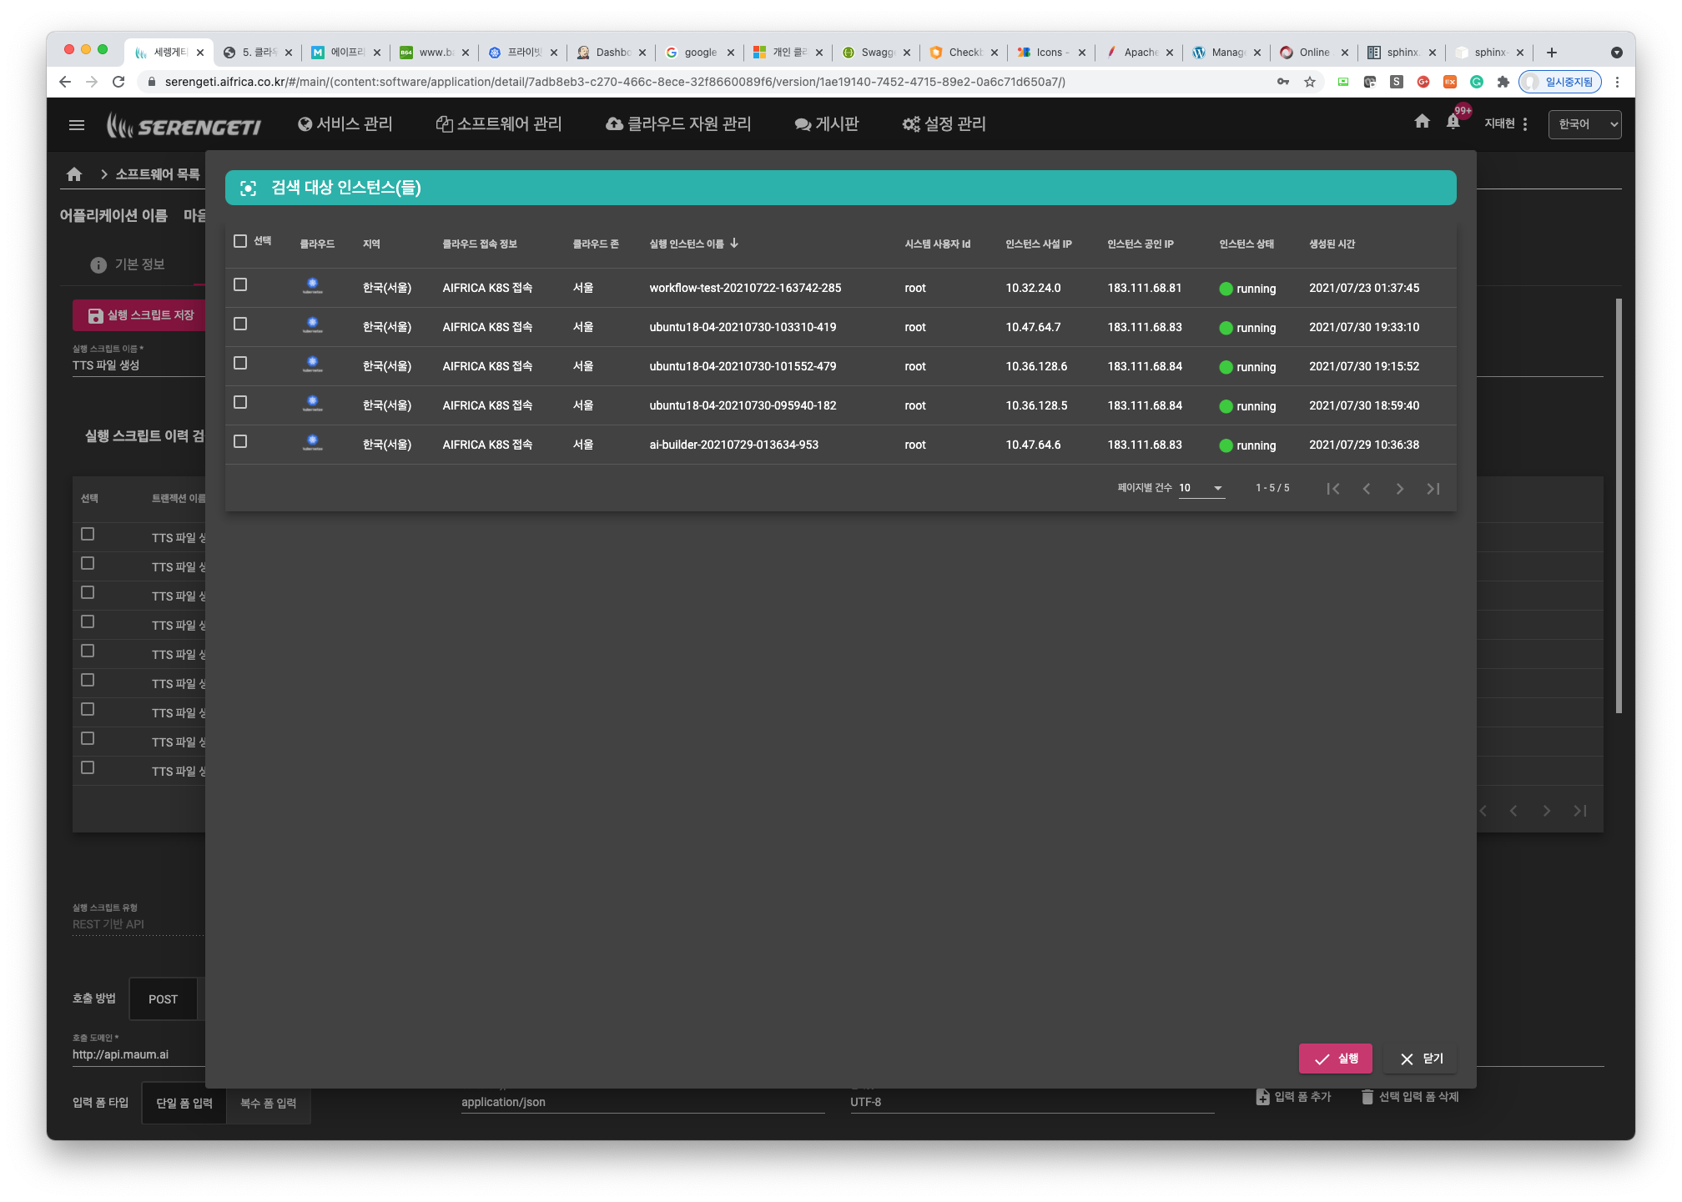This screenshot has height=1202, width=1682.
Task: Click the 닫기 close dialog button
Action: click(x=1421, y=1059)
